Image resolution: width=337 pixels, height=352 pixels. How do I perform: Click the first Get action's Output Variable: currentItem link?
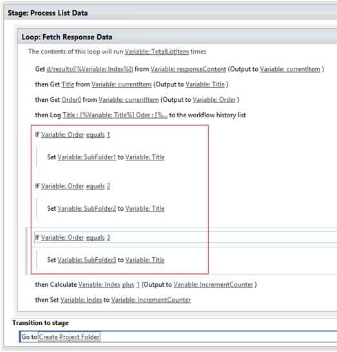(x=290, y=69)
